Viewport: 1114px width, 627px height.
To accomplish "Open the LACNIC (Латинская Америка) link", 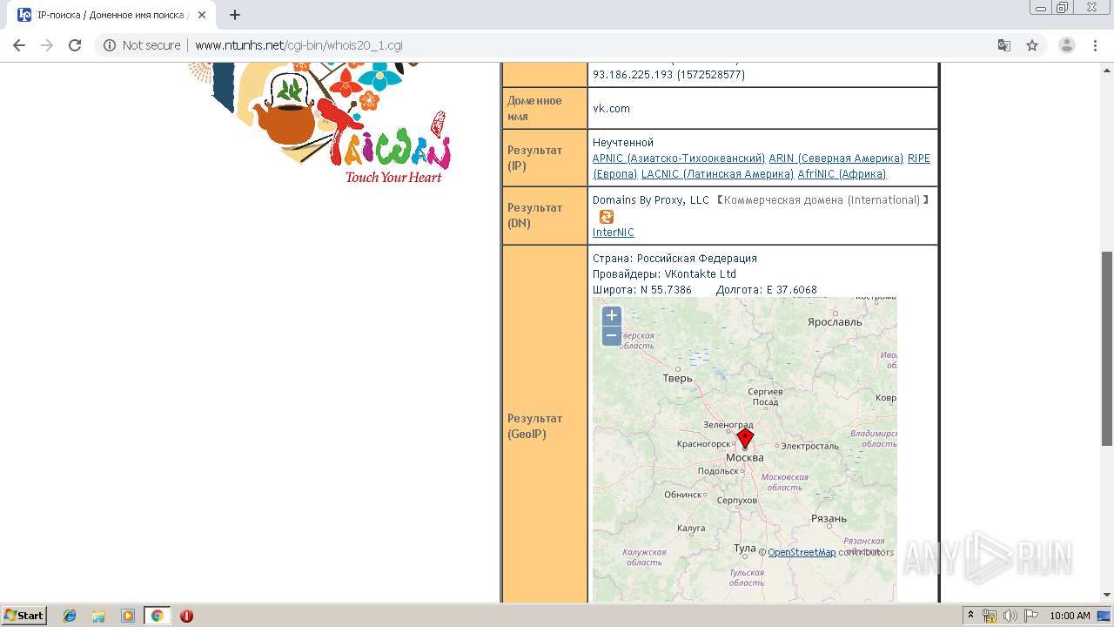I will pos(718,174).
